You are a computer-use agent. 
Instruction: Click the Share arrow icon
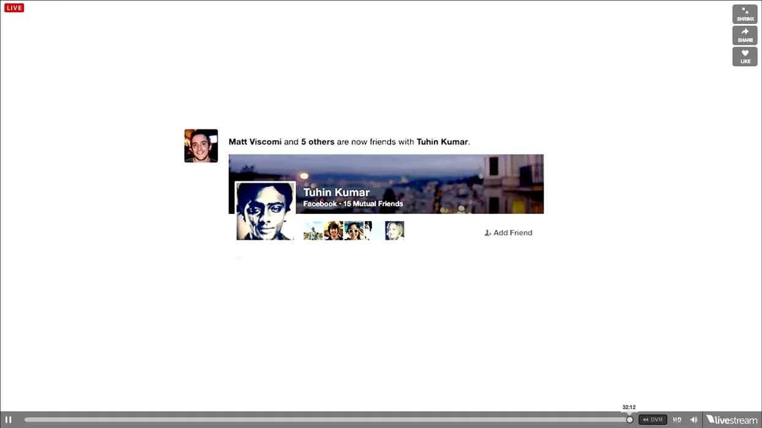click(x=745, y=35)
